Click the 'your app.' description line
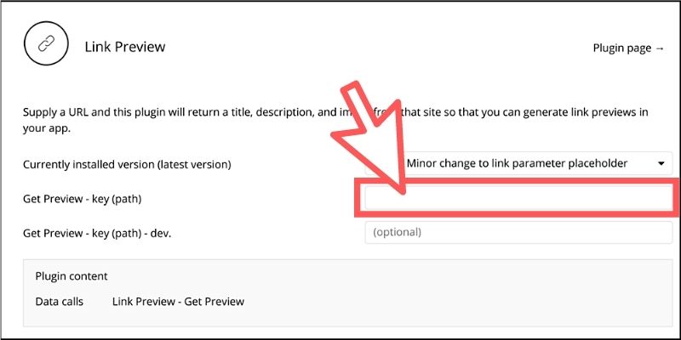Image resolution: width=681 pixels, height=340 pixels. pyautogui.click(x=47, y=129)
